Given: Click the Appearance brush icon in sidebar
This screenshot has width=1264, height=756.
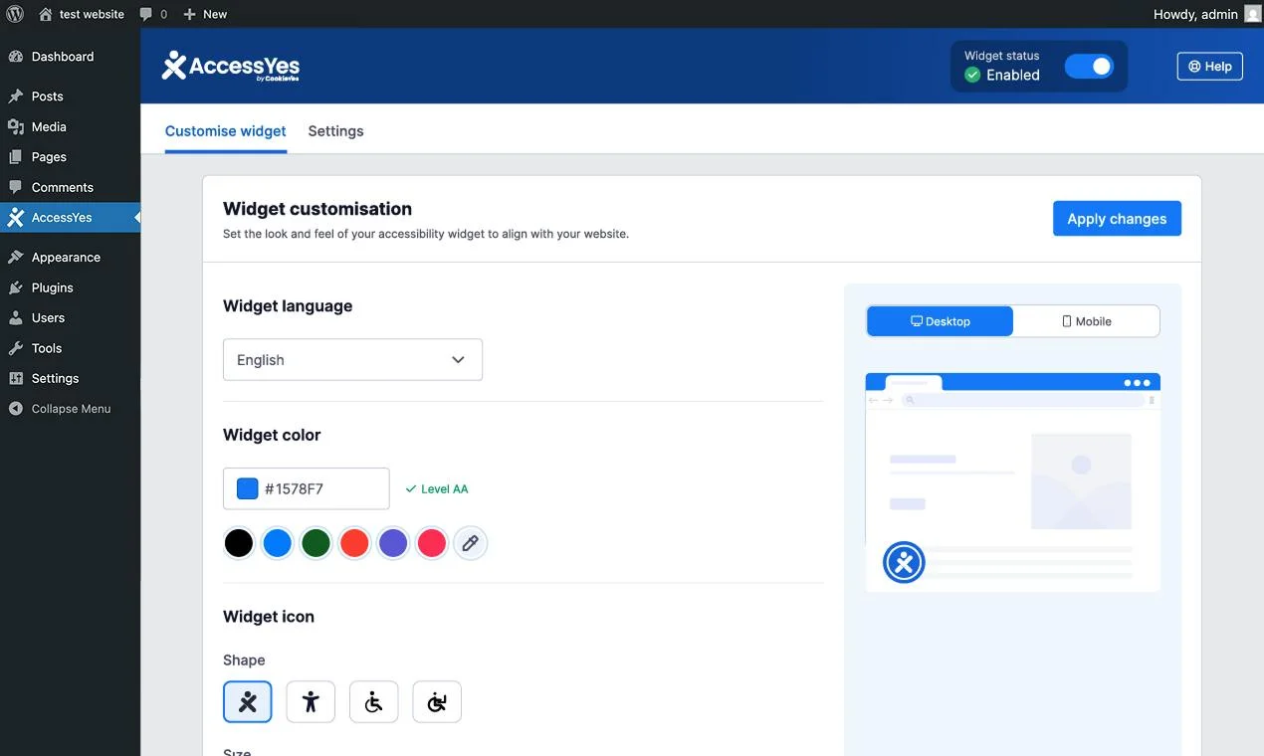Looking at the screenshot, I should [15, 258].
